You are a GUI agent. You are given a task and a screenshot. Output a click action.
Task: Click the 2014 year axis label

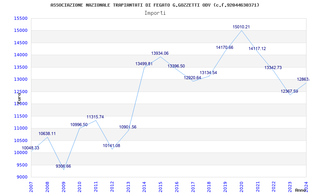click(144, 187)
